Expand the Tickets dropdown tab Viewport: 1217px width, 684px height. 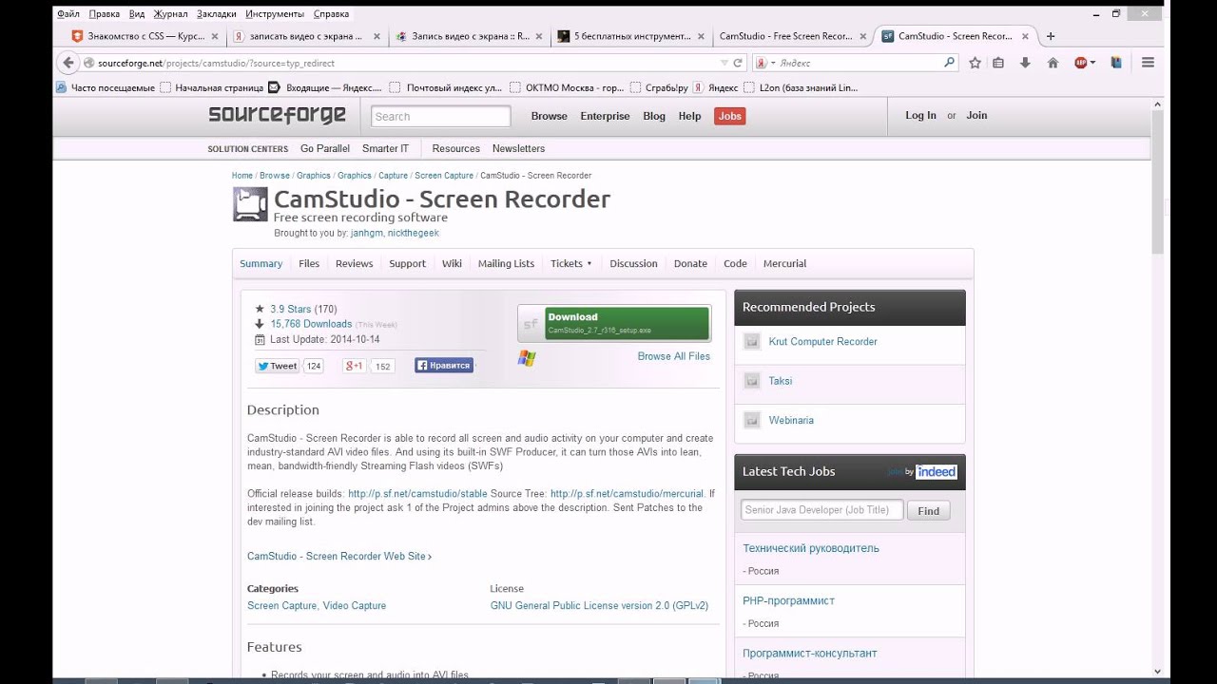click(570, 263)
